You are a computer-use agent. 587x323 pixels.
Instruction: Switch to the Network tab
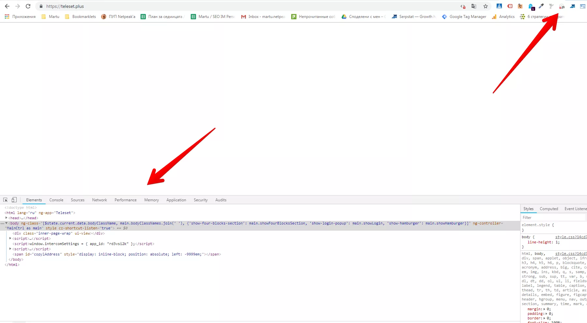click(x=99, y=200)
